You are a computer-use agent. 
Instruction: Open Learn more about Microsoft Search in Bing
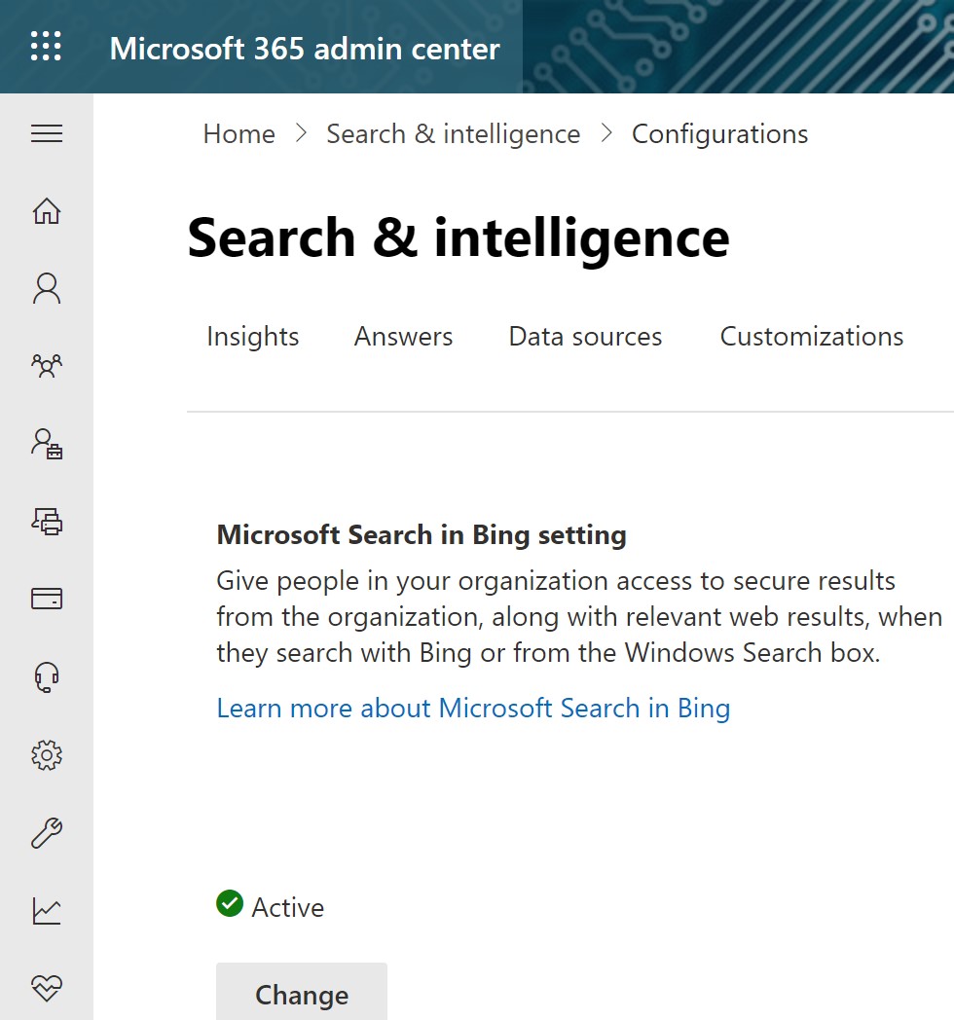click(473, 708)
